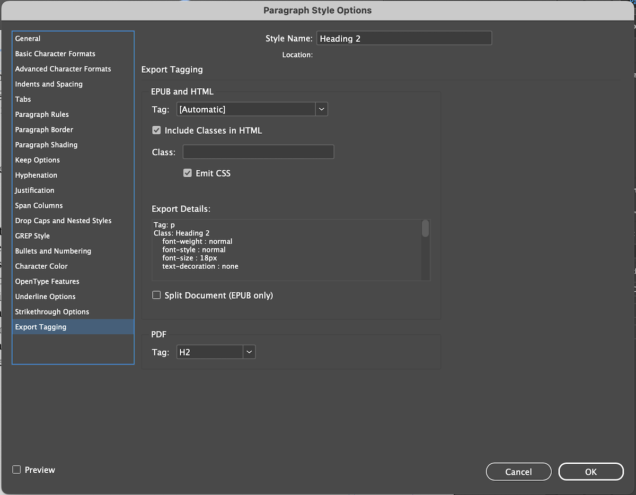
Task: Click the Class text field
Action: [258, 152]
